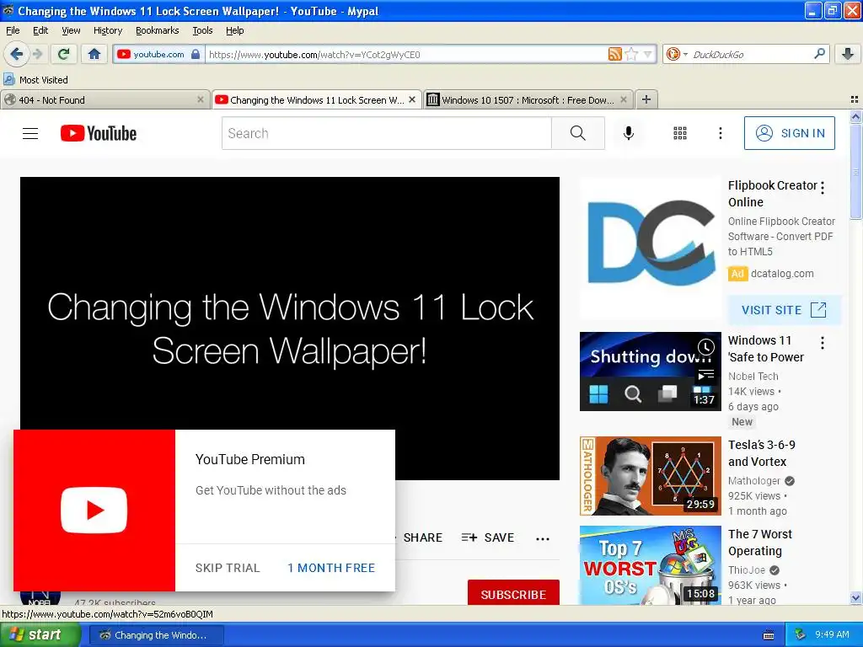Open the downloads arrow button
Image resolution: width=863 pixels, height=647 pixels.
tap(848, 54)
